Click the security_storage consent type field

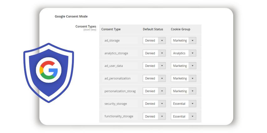point(120,104)
